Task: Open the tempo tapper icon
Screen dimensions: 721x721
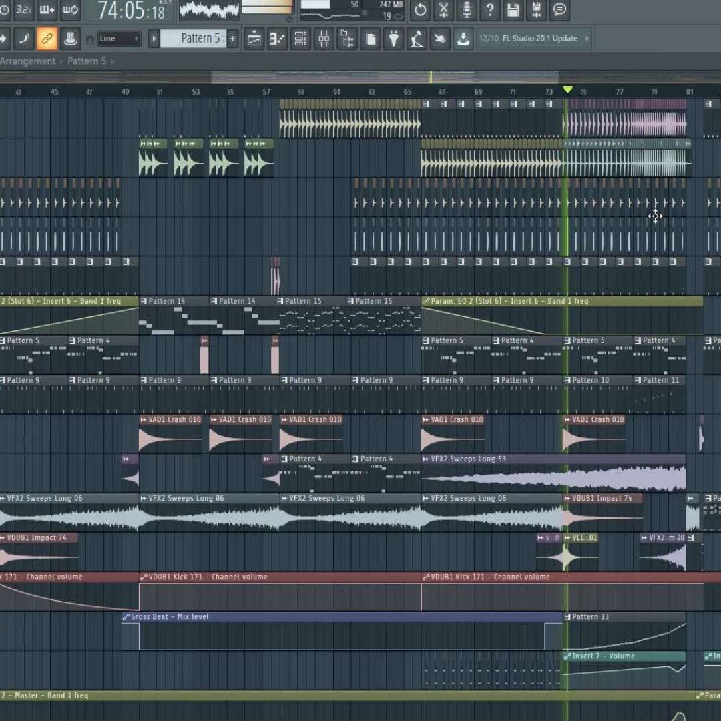Action: pyautogui.click(x=417, y=39)
